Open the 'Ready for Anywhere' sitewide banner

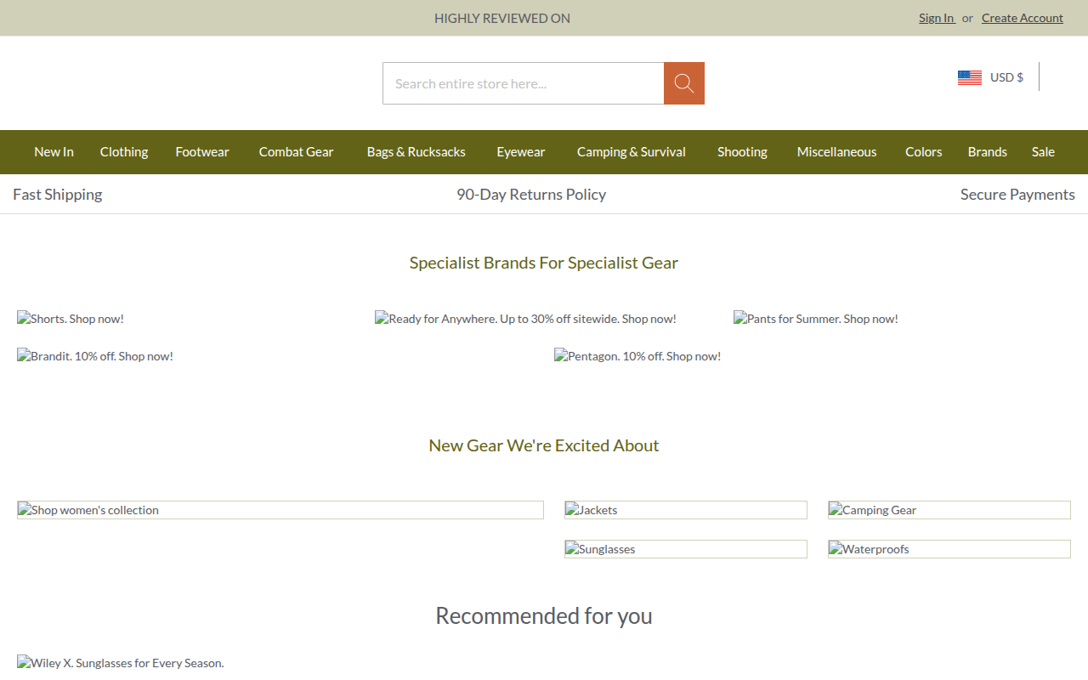[526, 319]
